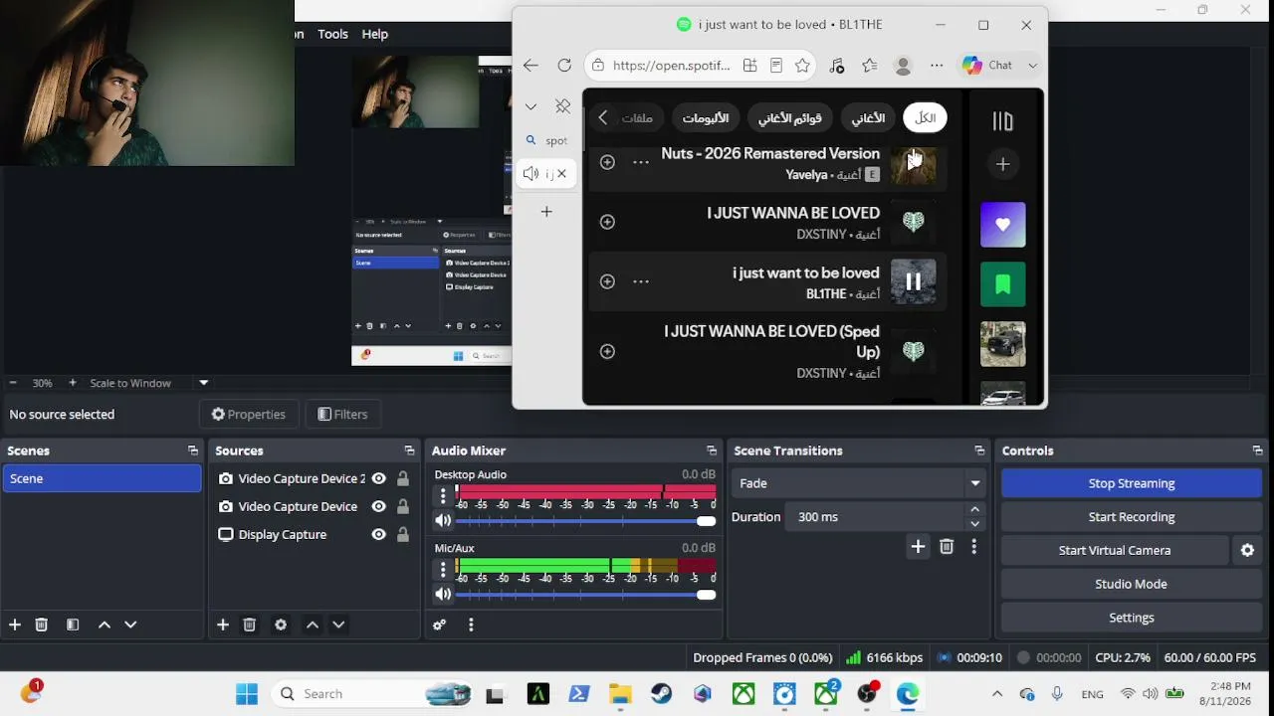Delete the selected source with the trash icon
1274x716 pixels.
point(250,625)
